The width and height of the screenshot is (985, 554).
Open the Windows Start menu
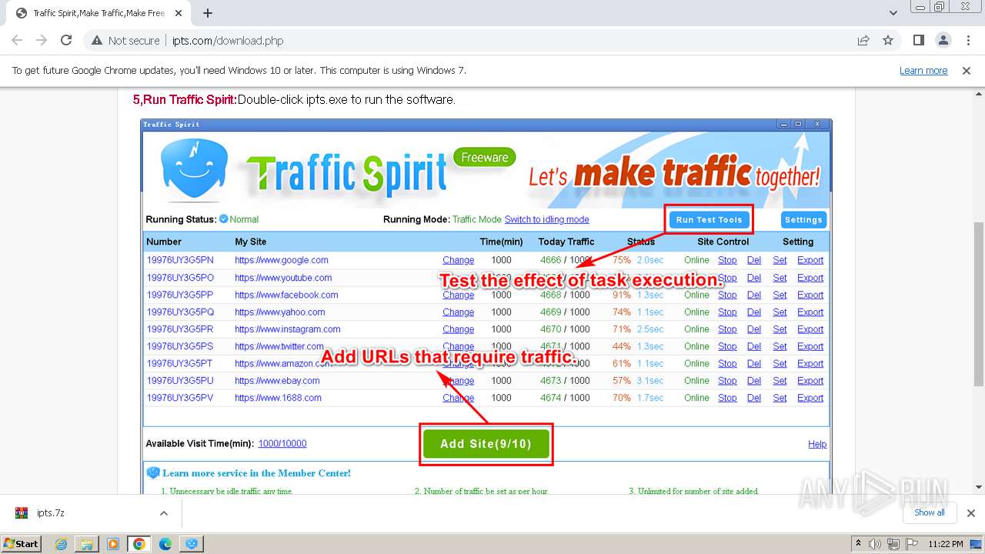click(21, 543)
